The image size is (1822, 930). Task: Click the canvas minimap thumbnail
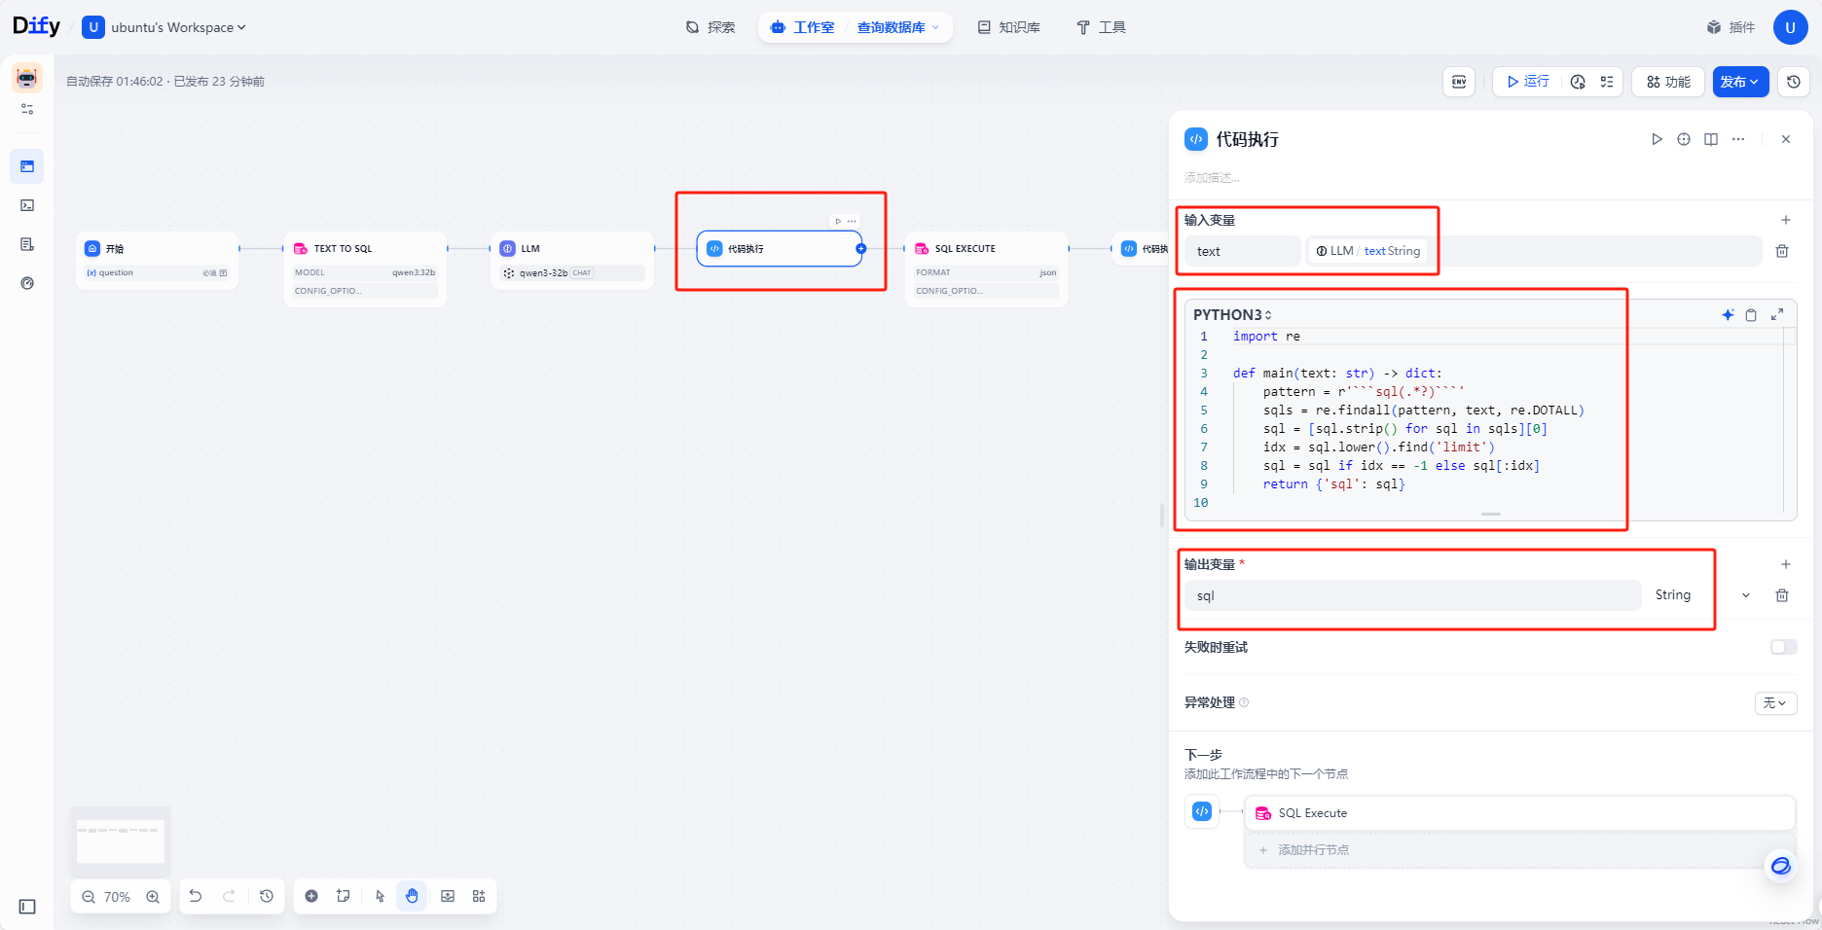pos(121,841)
